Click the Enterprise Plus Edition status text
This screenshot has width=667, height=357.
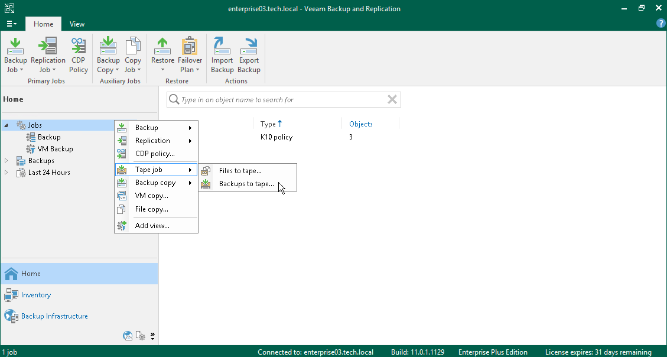point(493,352)
